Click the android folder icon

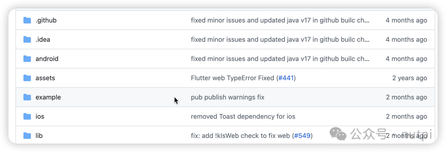[27, 59]
